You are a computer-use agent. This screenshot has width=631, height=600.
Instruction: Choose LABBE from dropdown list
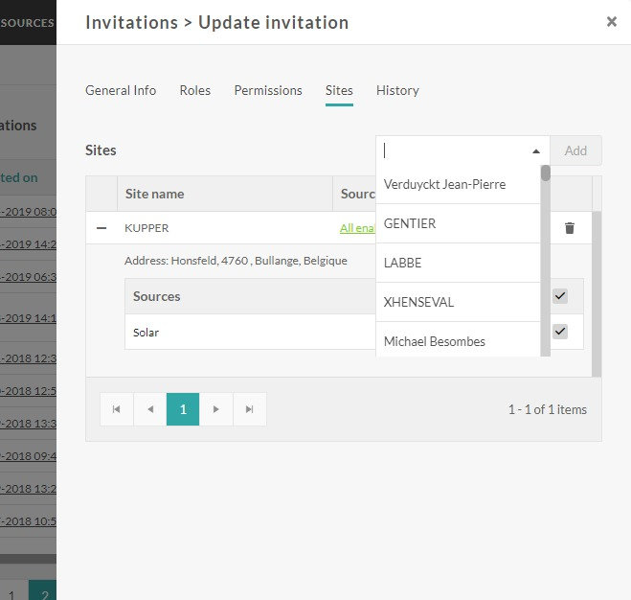(458, 263)
